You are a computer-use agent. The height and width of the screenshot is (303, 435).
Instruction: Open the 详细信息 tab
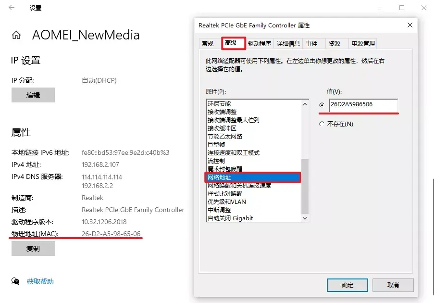(288, 44)
